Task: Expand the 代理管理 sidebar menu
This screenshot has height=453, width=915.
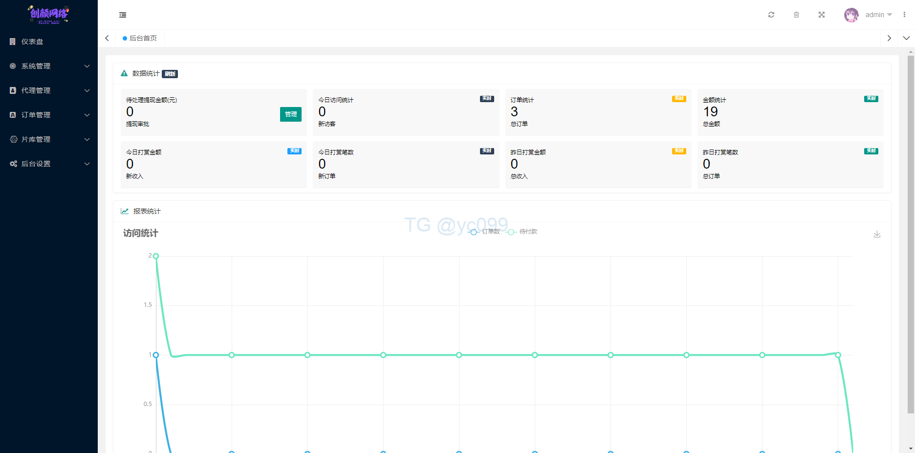Action: 49,90
